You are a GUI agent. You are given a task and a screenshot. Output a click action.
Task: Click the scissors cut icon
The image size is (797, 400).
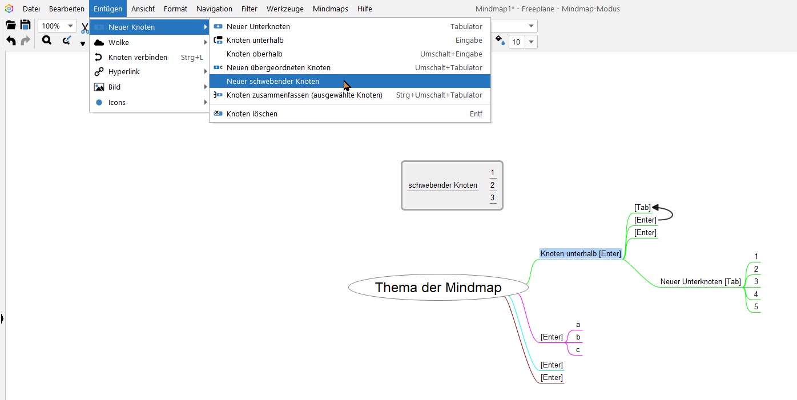click(84, 27)
